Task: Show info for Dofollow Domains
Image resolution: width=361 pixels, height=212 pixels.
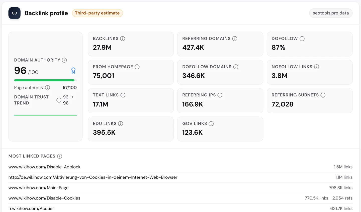Action: (236, 67)
